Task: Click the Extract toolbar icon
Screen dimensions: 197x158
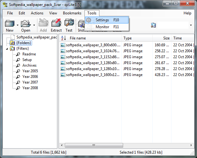Action: 56,23
